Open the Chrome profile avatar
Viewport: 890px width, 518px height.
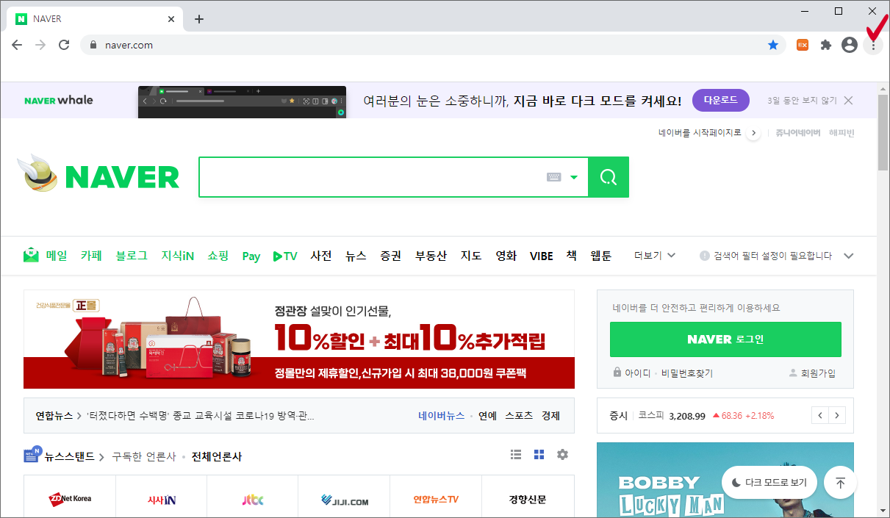850,45
